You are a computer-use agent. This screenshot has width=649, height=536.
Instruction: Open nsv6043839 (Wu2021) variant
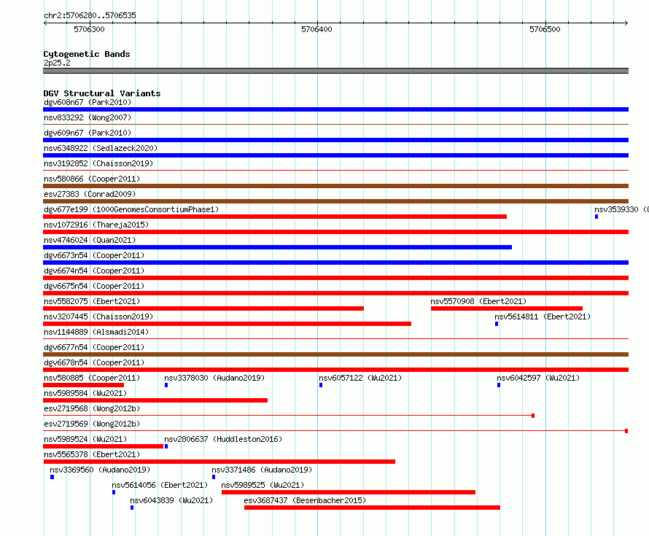(171, 500)
